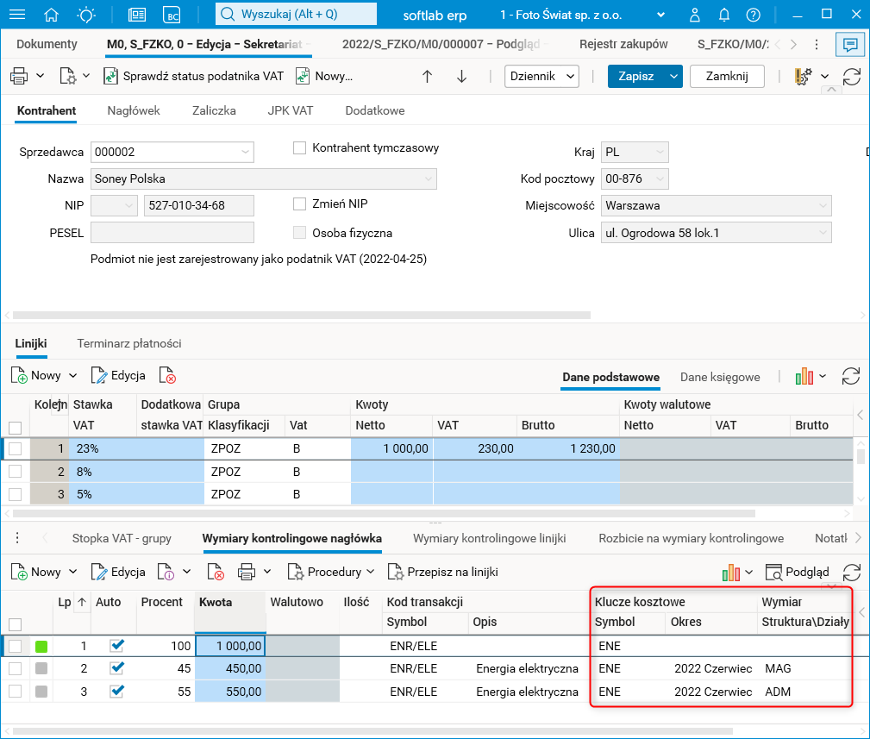Move to previous document with up arrow

point(427,76)
